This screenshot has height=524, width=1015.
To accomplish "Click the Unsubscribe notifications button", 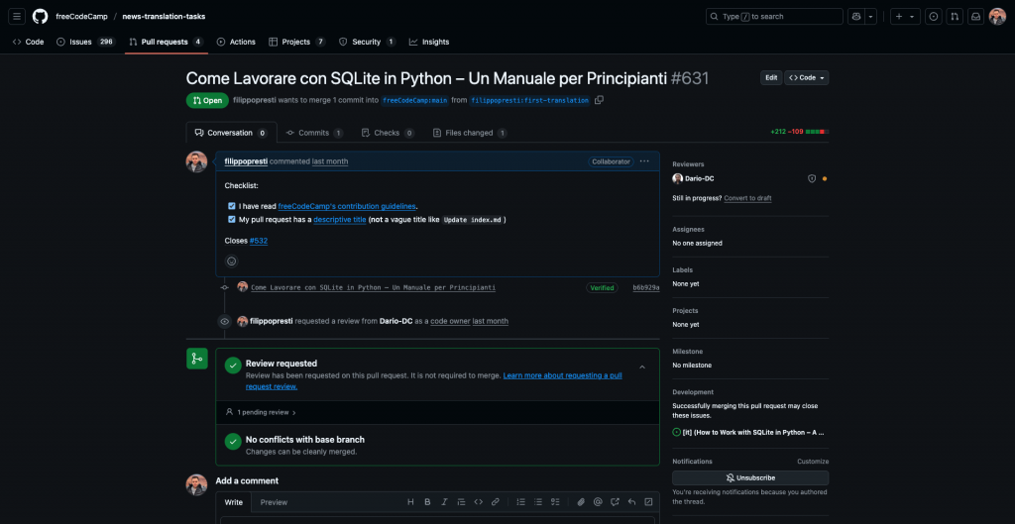I will click(x=750, y=478).
